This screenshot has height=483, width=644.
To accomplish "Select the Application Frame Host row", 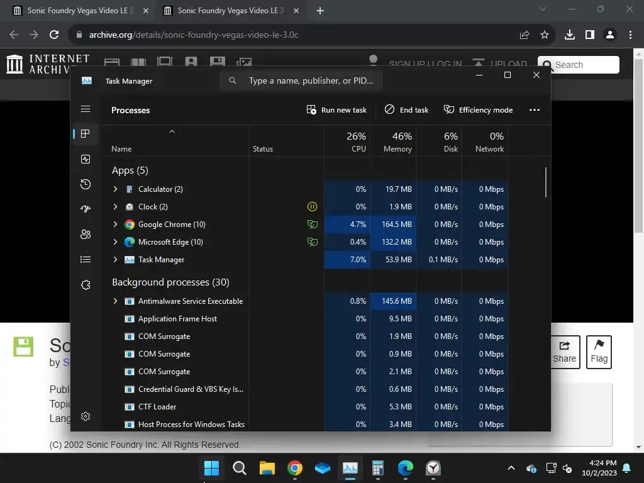I will pyautogui.click(x=304, y=319).
